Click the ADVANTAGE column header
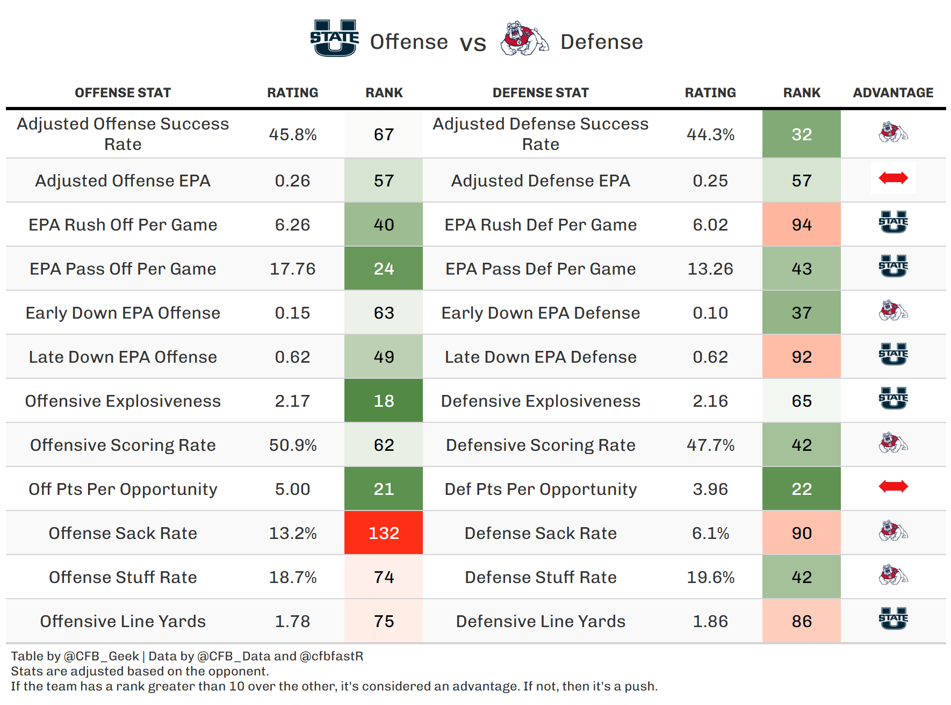Screen dimensions: 951x705 click(893, 93)
